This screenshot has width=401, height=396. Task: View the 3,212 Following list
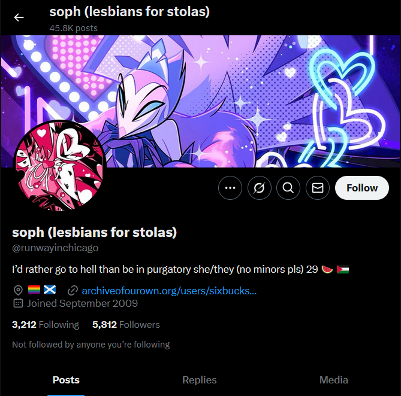tap(46, 325)
